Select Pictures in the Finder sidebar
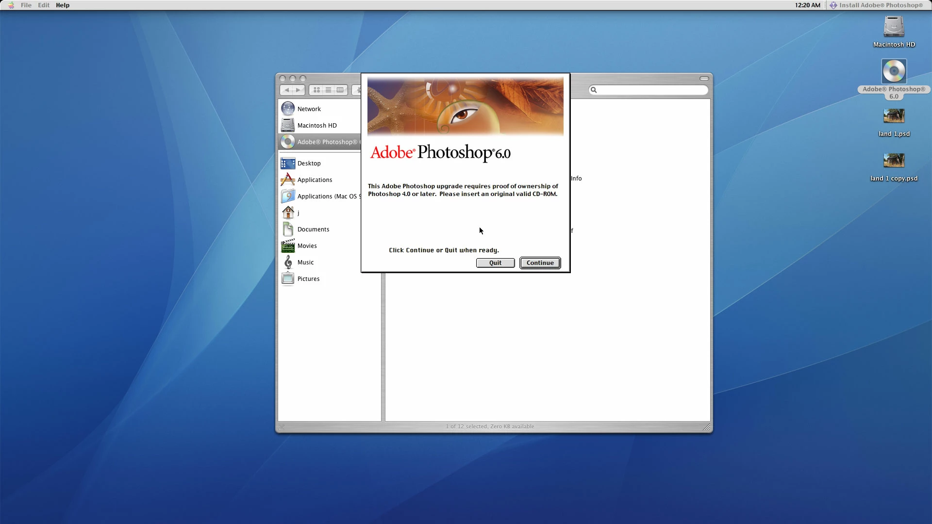The image size is (932, 524). (308, 279)
